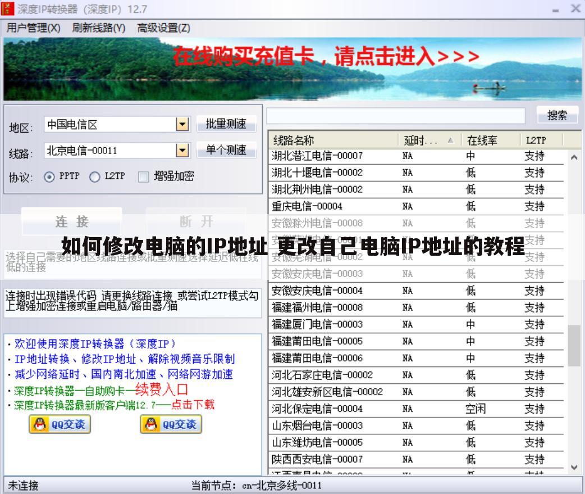Click the 搜索 search button

click(557, 115)
